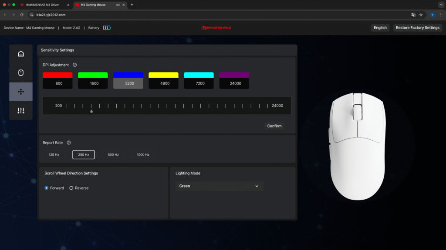
Task: Set report rate to 1000 Hz
Action: [143, 155]
